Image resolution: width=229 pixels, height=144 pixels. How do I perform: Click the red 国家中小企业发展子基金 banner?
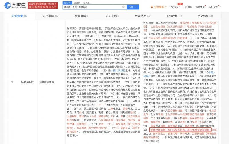click(x=43, y=5)
